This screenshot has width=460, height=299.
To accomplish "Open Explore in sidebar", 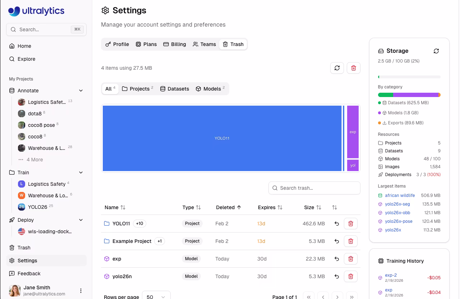I will pyautogui.click(x=46, y=59).
